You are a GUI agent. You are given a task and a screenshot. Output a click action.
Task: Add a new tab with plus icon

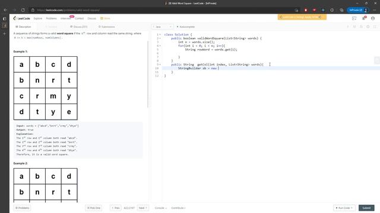pyautogui.click(x=5, y=34)
